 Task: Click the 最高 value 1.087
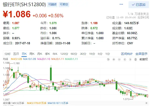point(16,23)
